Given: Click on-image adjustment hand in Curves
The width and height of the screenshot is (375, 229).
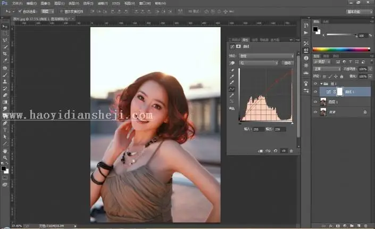Looking at the screenshot, I should pyautogui.click(x=232, y=63).
